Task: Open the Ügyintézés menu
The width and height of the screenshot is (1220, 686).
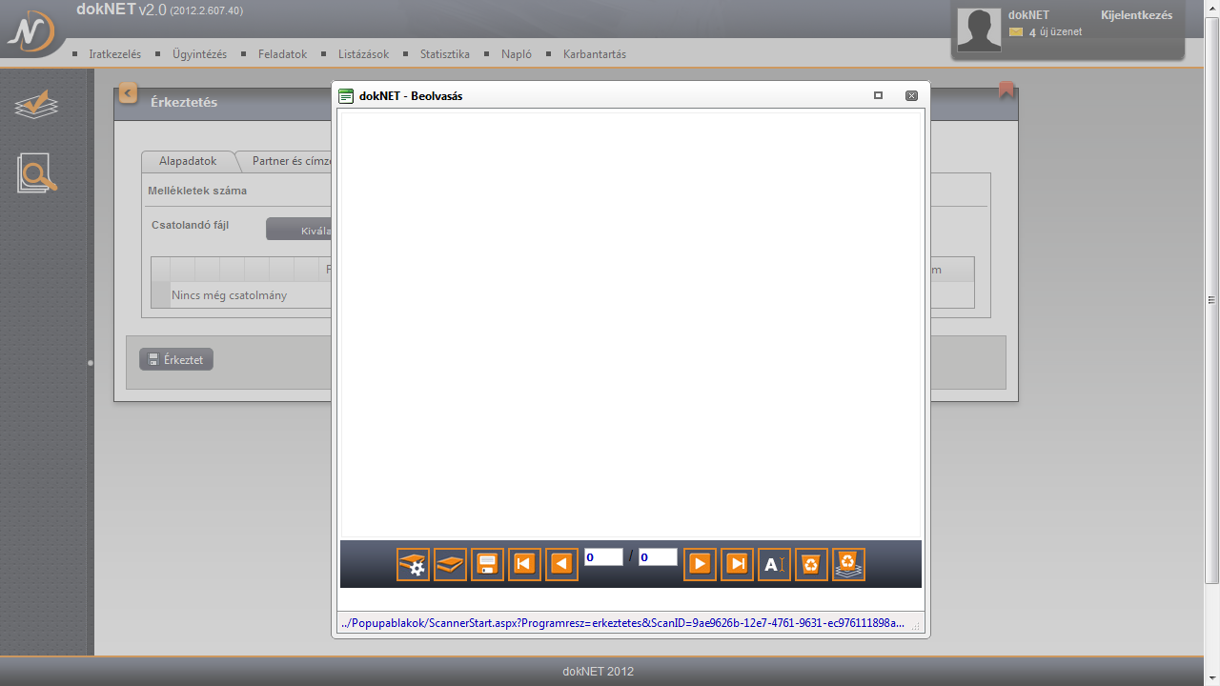Action: click(x=199, y=54)
